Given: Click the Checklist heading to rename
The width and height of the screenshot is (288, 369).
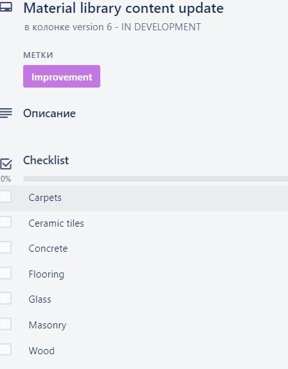Looking at the screenshot, I should click(46, 160).
